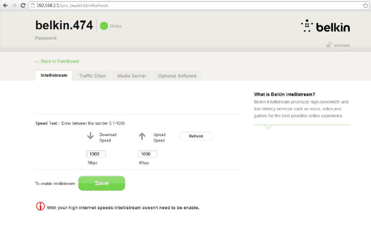Click the 'What is Belkin Intellistream?' heading
This screenshot has height=230, width=371.
pyautogui.click(x=284, y=94)
